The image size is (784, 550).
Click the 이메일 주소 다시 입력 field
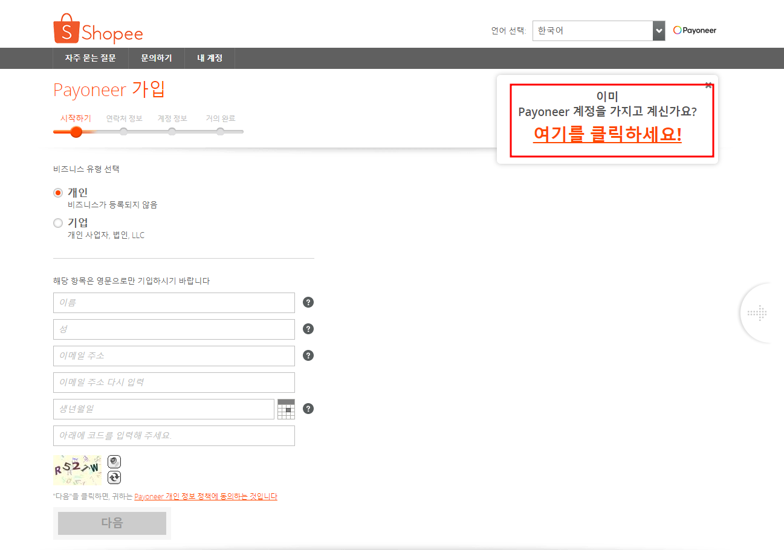(x=174, y=383)
